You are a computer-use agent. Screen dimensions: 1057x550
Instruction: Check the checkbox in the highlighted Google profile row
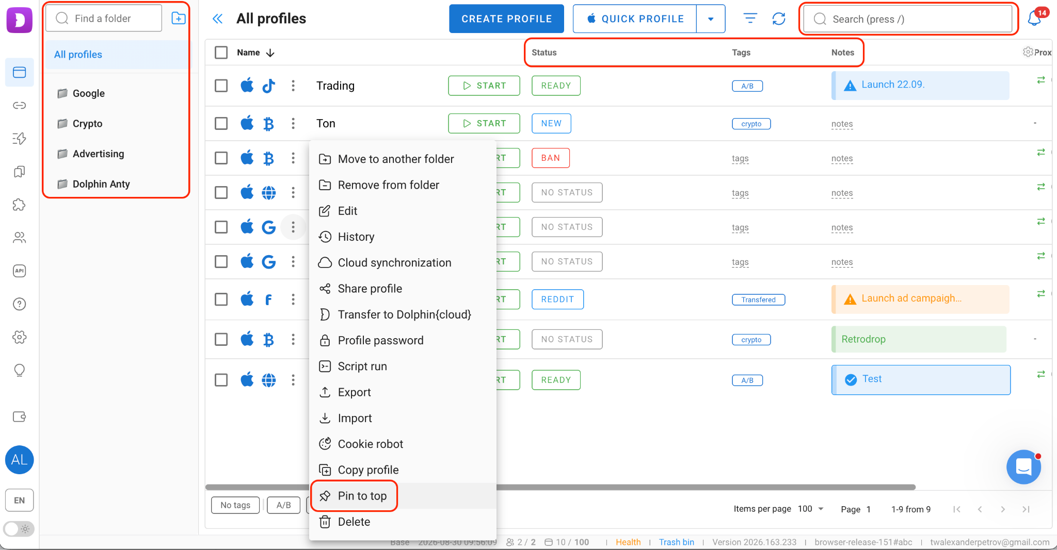[221, 227]
